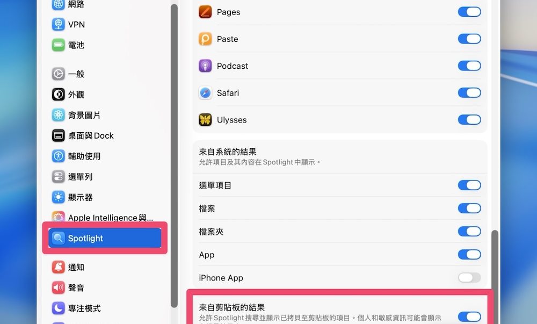
Task: Click the Safari compass app icon
Action: (x=205, y=93)
